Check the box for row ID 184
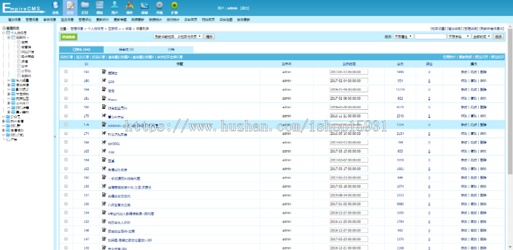Viewport: 513px width, 250px height. click(x=66, y=89)
